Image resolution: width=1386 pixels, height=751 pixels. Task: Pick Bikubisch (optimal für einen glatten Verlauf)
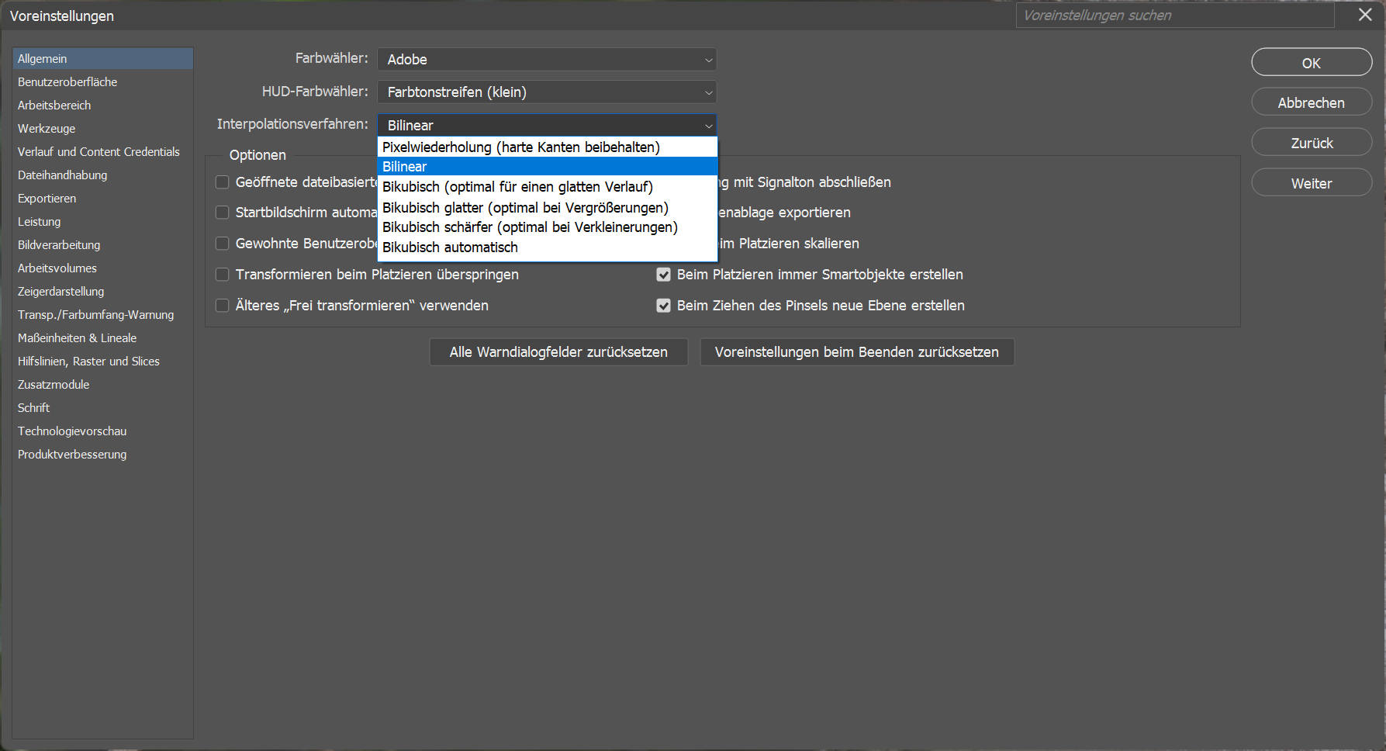[547, 187]
